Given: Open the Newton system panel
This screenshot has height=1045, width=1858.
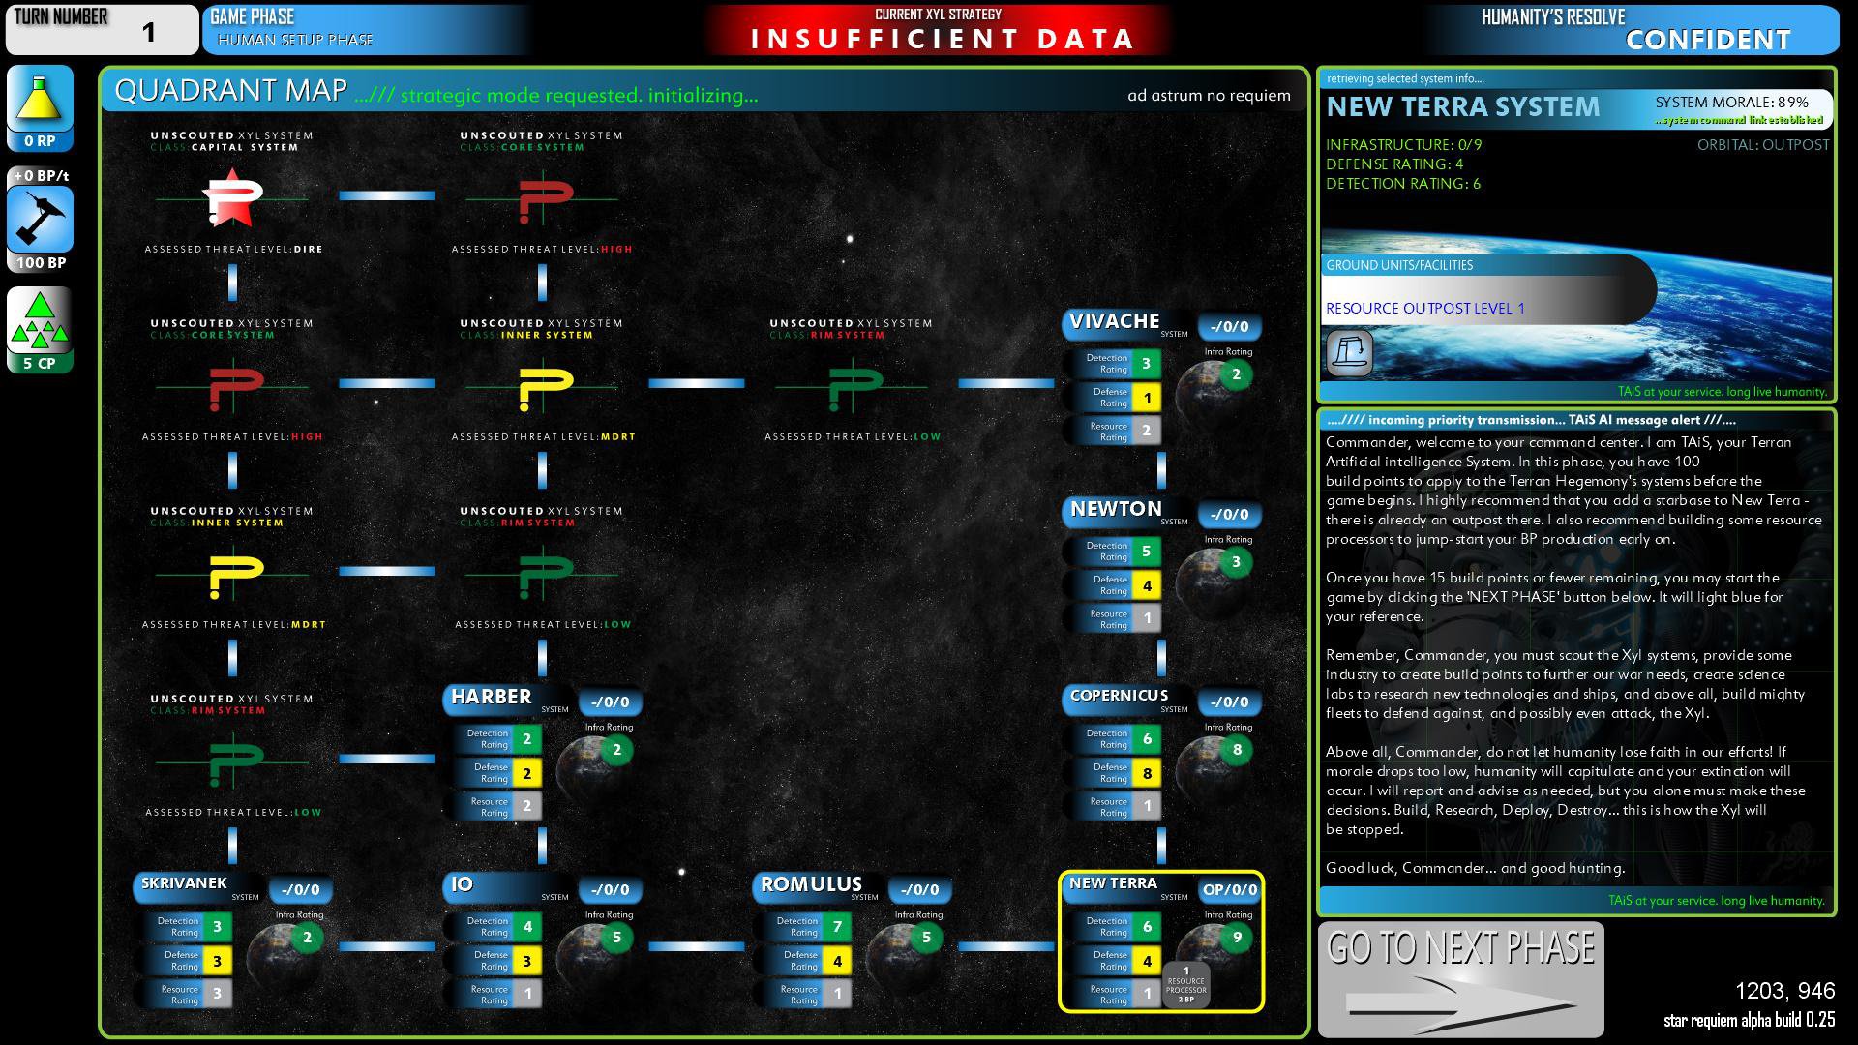Looking at the screenshot, I should click(1116, 510).
